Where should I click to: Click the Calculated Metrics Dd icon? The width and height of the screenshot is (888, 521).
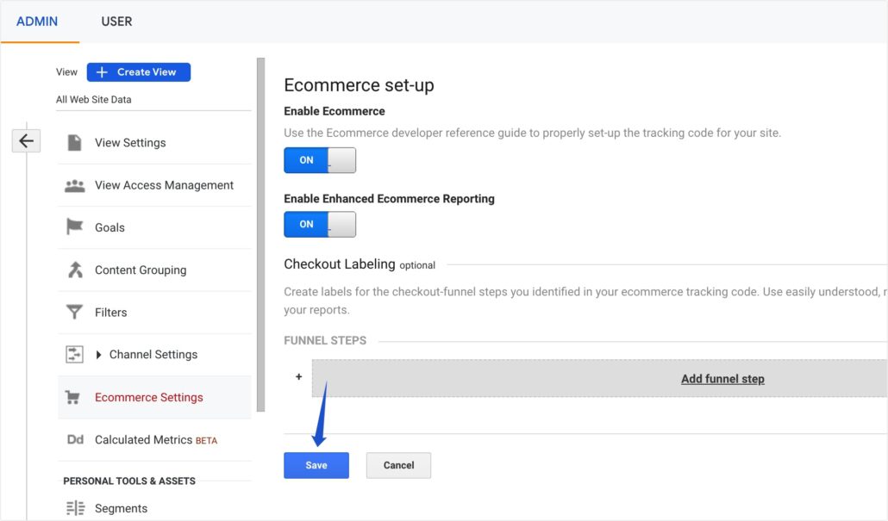pyautogui.click(x=75, y=439)
